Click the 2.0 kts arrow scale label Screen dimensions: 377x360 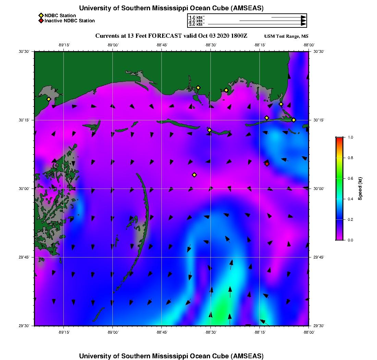(196, 21)
